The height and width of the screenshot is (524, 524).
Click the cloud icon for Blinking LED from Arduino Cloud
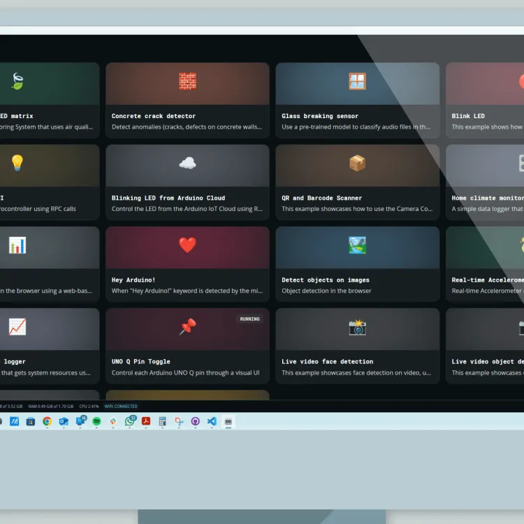187,163
